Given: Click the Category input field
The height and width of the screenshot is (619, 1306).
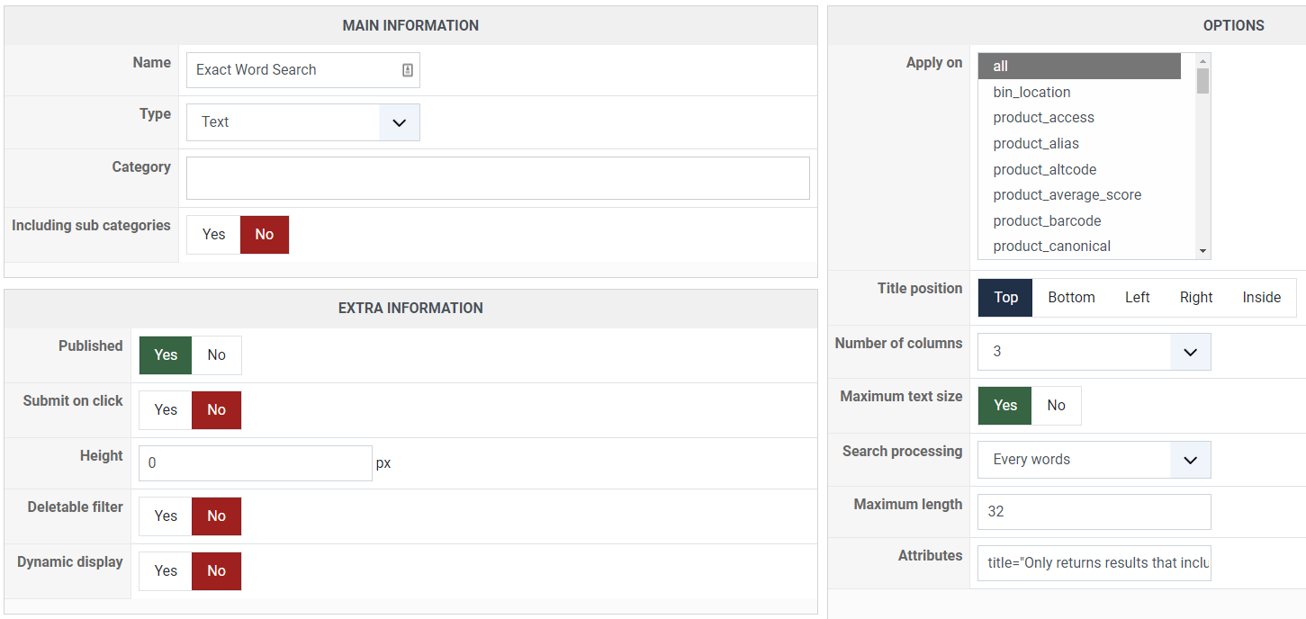Looking at the screenshot, I should (x=498, y=178).
